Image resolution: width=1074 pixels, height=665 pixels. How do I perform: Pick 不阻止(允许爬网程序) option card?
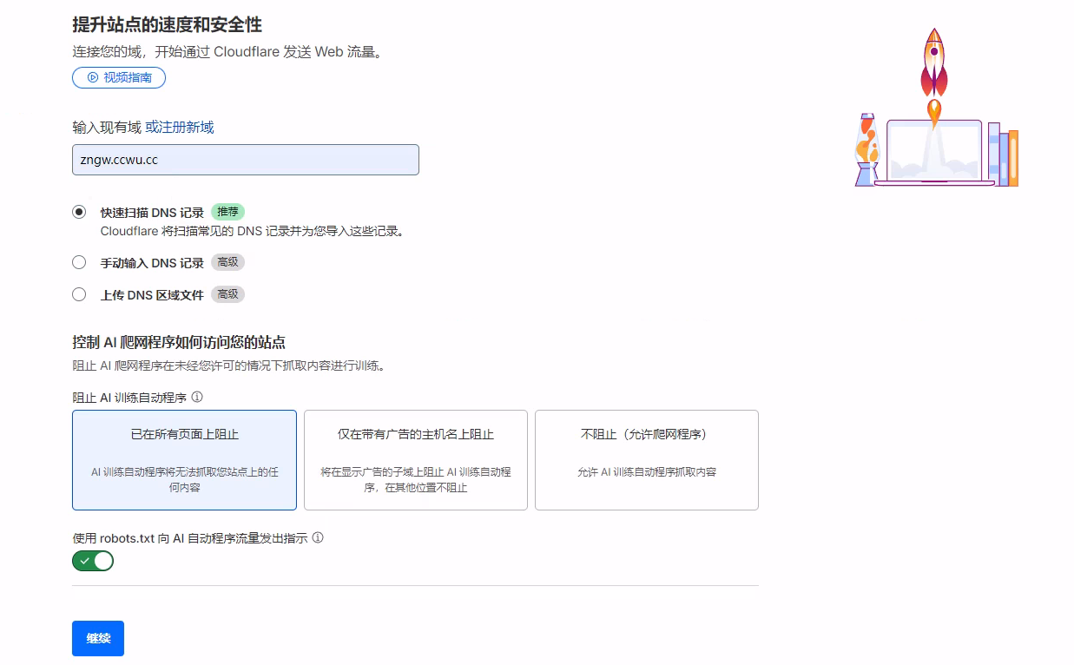coord(646,459)
